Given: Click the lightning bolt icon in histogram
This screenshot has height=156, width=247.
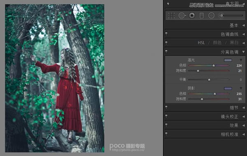Looking at the screenshot, I should (168, 3).
